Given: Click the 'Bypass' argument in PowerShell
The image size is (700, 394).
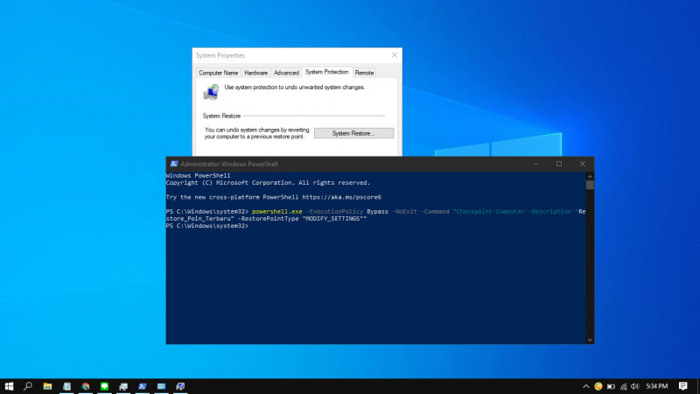Looking at the screenshot, I should [377, 211].
